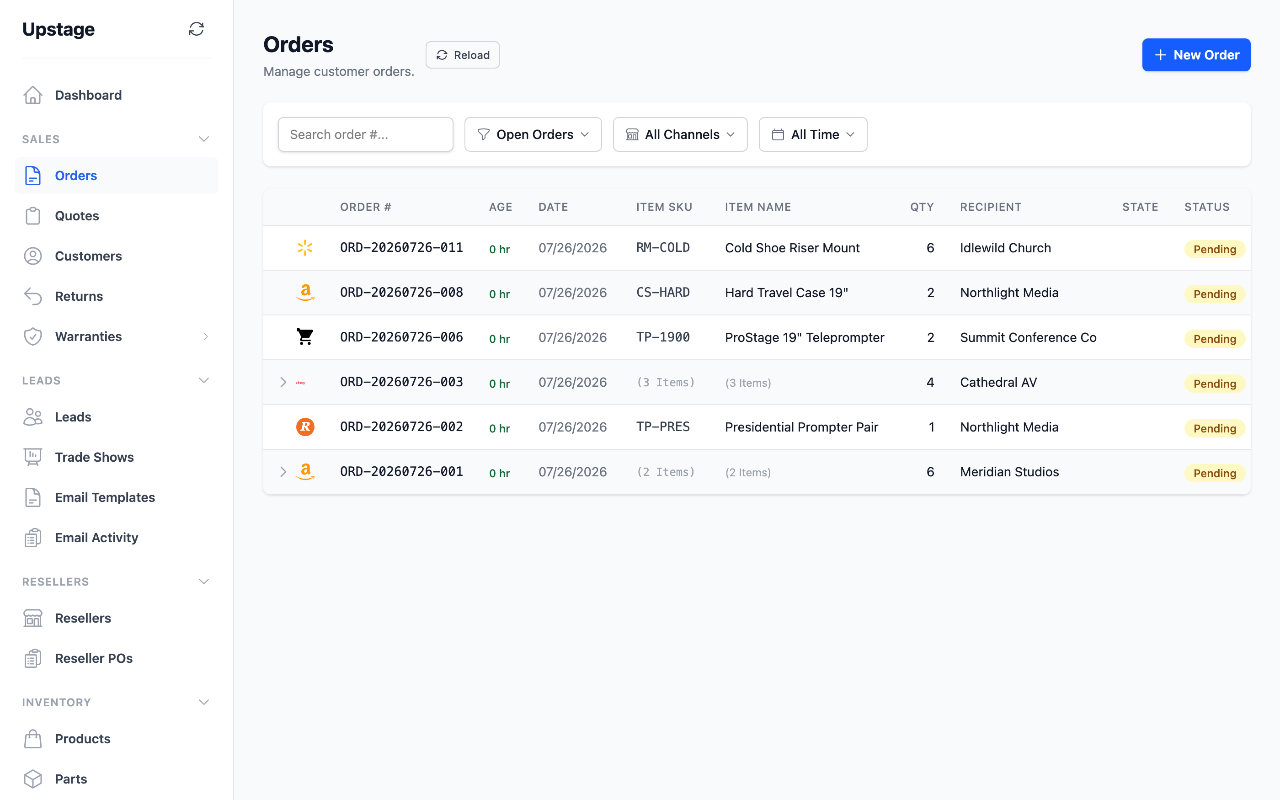Click the Email Activity clipboard icon
The height and width of the screenshot is (800, 1280).
33,538
